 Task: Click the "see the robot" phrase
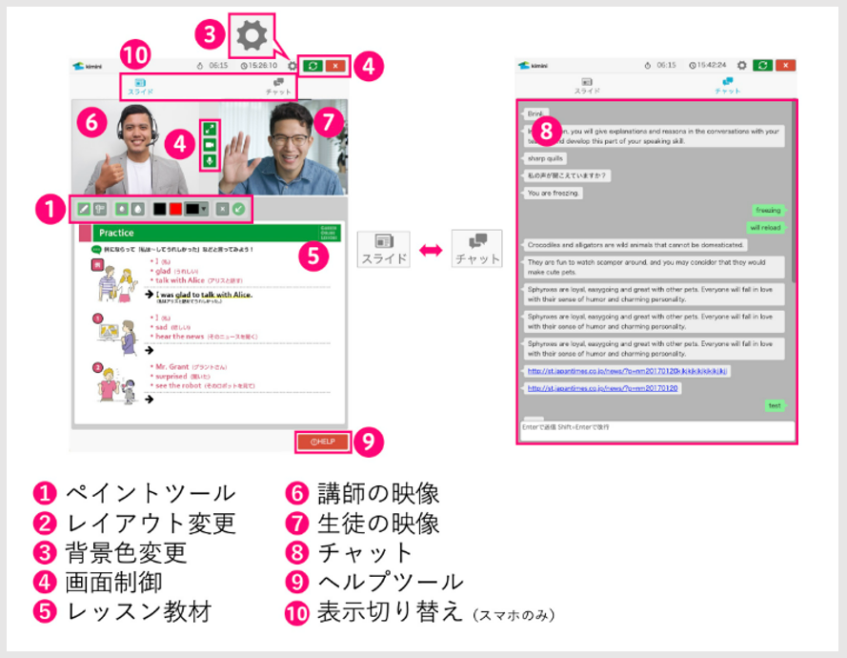178,385
